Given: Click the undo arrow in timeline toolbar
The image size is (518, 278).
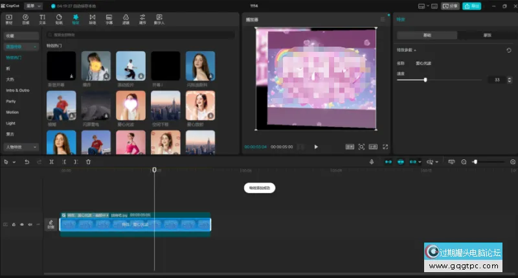Looking at the screenshot, I should pos(27,161).
